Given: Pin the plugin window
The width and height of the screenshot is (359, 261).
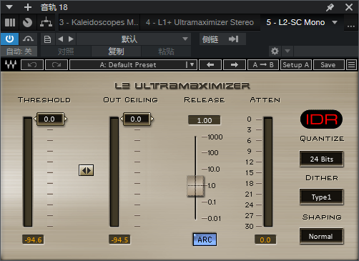Looking at the screenshot, I should (330, 7).
